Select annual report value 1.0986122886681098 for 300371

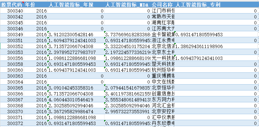point(76,117)
